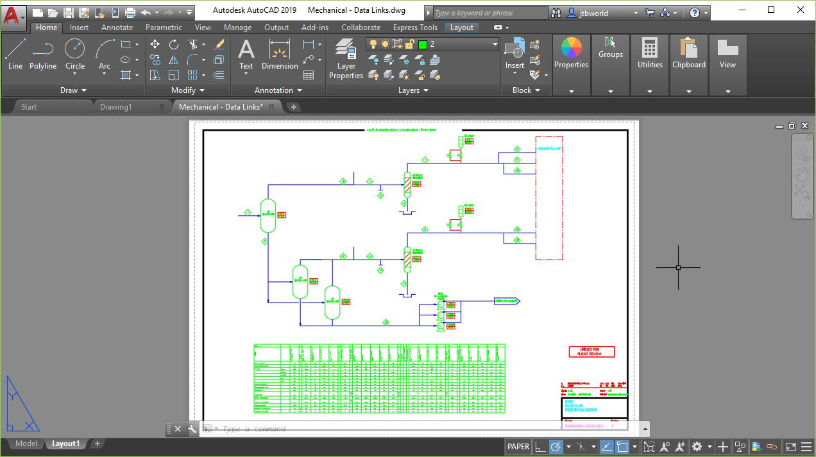Viewport: 816px width, 457px height.
Task: Toggle Object Snap square icon in status bar
Action: tap(622, 447)
